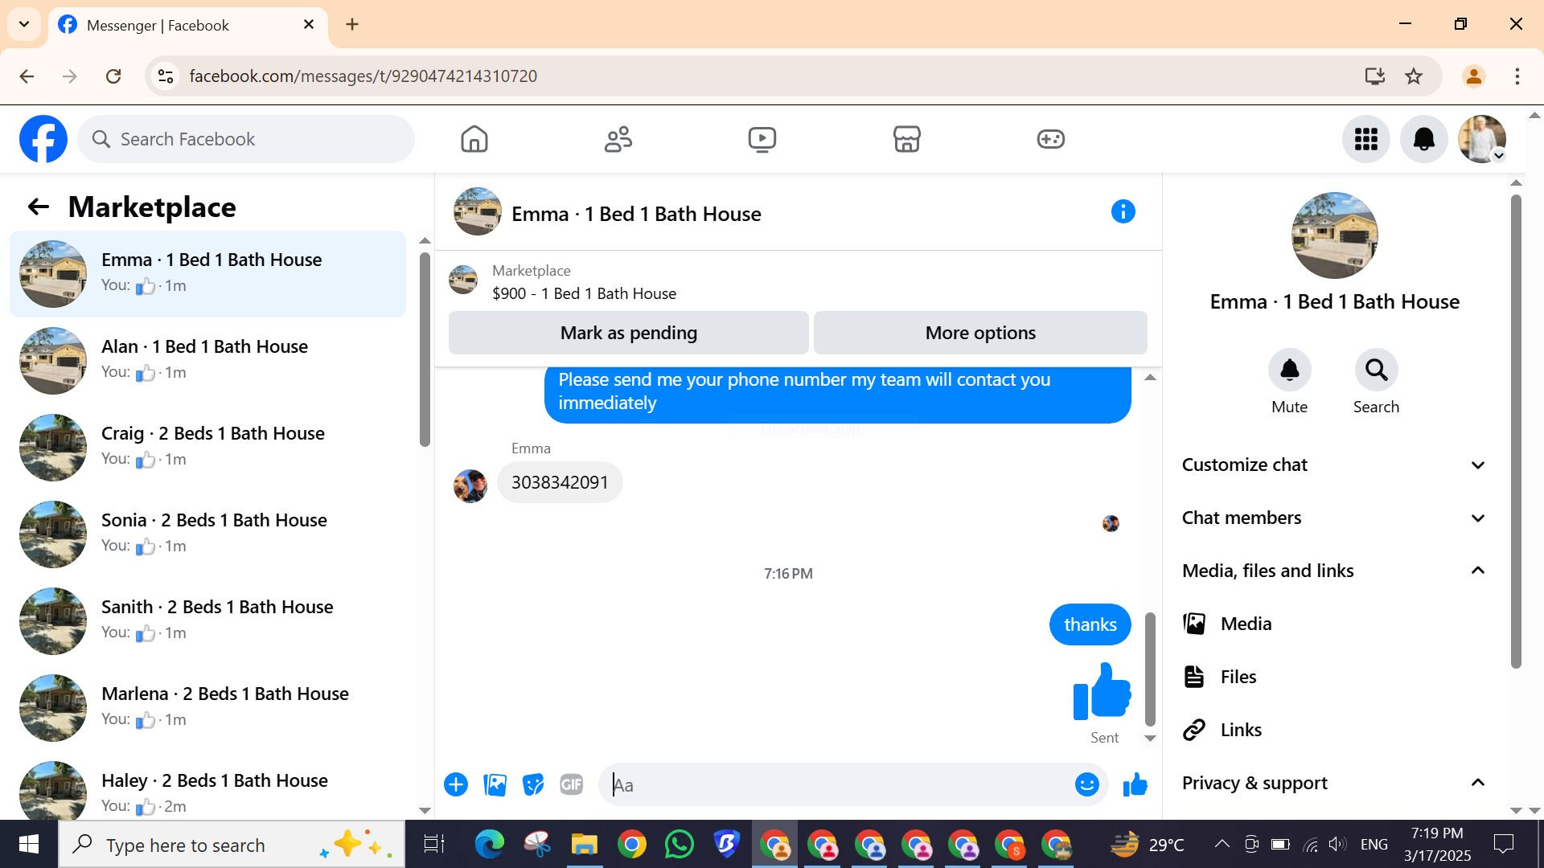Mute the conversation with the bell icon
Image resolution: width=1544 pixels, height=868 pixels.
(x=1290, y=370)
